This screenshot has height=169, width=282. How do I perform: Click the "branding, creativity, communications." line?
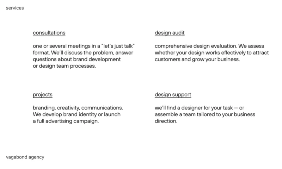(78, 108)
